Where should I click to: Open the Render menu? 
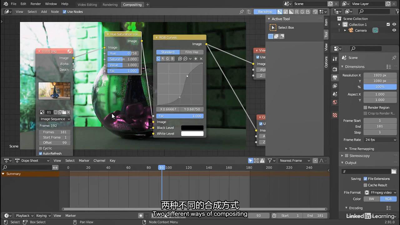pyautogui.click(x=36, y=4)
